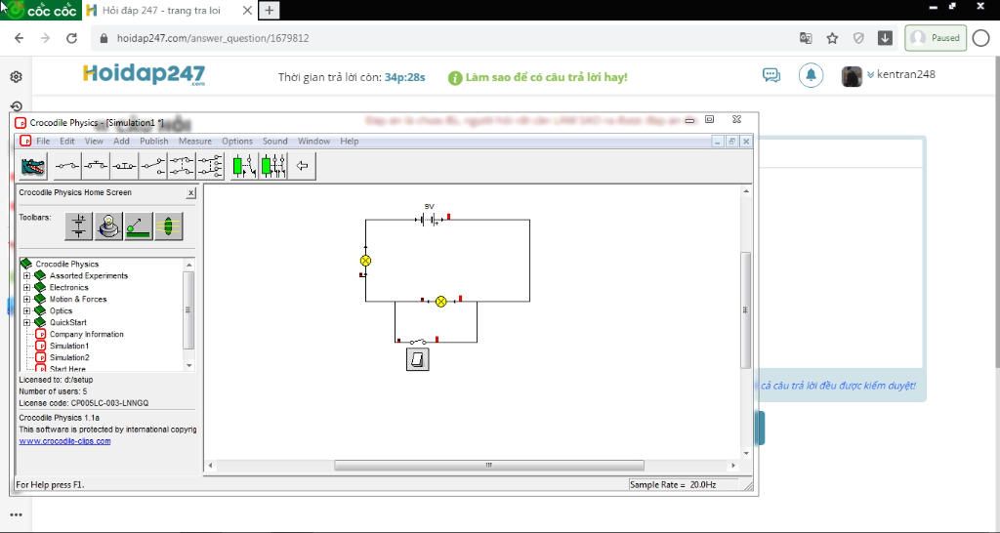Click the paper icon below the switch
Image resolution: width=1000 pixels, height=533 pixels.
(x=418, y=359)
